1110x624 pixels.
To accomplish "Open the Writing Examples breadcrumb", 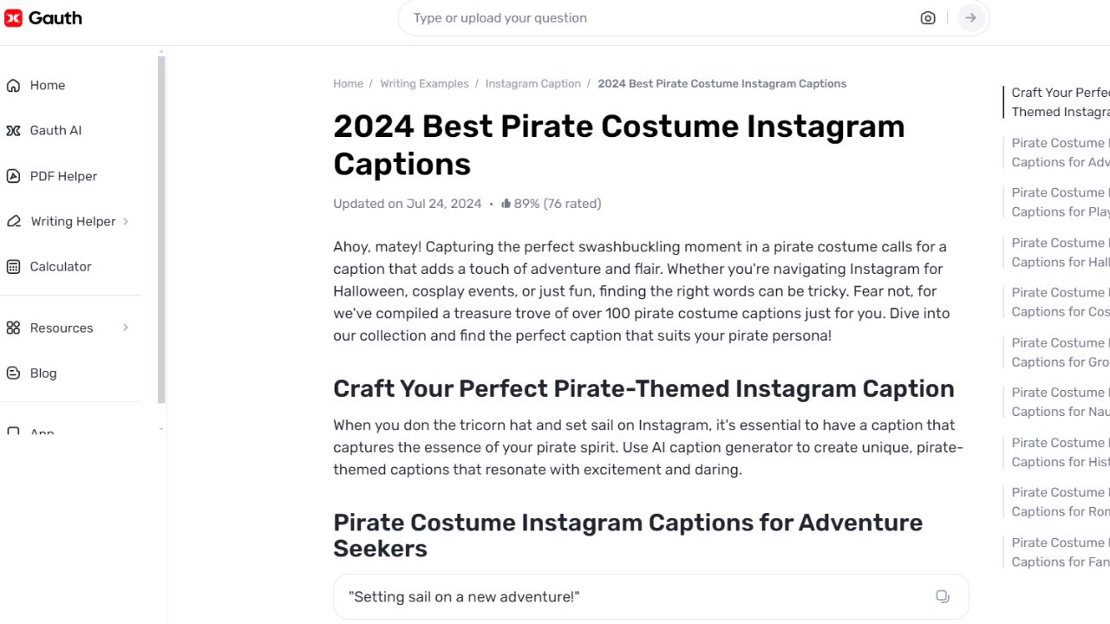I will click(x=424, y=83).
